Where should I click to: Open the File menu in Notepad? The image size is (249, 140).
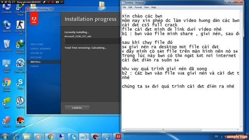pyautogui.click(x=124, y=7)
